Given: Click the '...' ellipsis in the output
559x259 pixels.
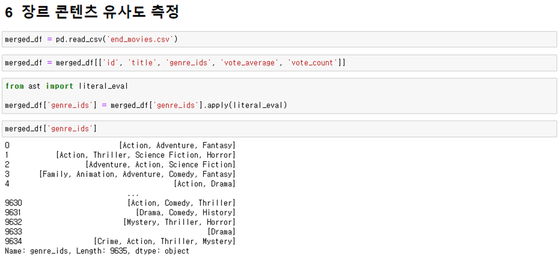Looking at the screenshot, I should click(x=133, y=195).
